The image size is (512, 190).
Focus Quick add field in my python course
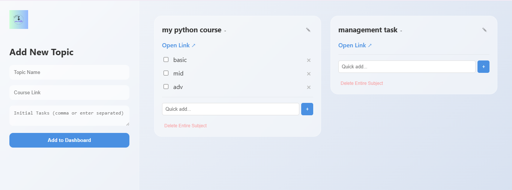231,109
